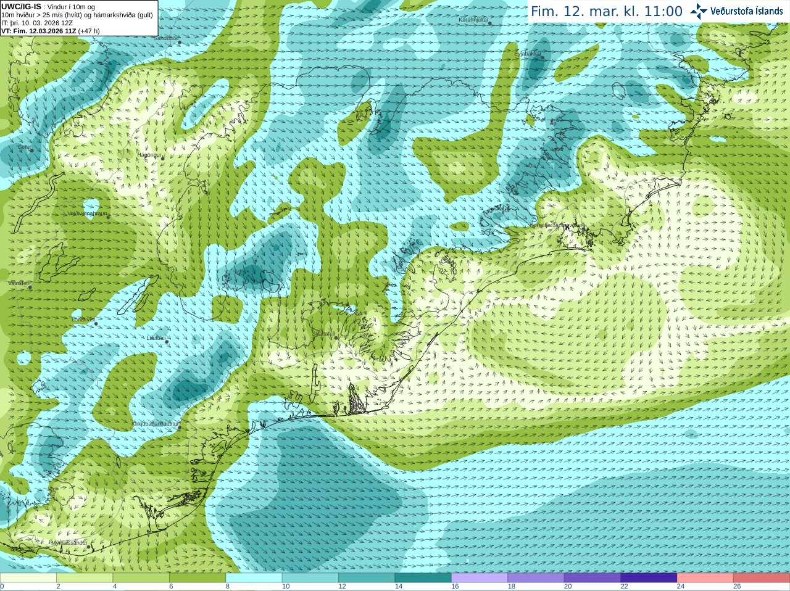This screenshot has width=790, height=591.
Task: Pick the lavender 16–18 m/s scale color
Action: 480,578
